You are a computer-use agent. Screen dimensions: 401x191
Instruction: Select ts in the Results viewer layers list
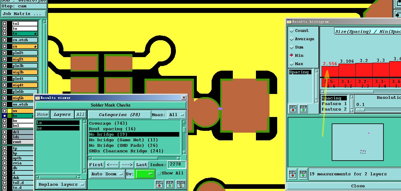(x=58, y=123)
